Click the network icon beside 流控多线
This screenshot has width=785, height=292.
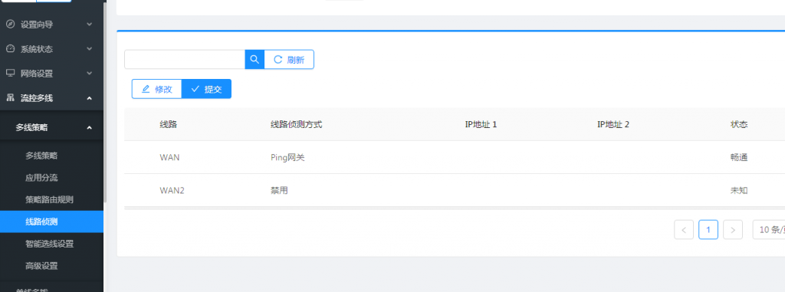10,98
